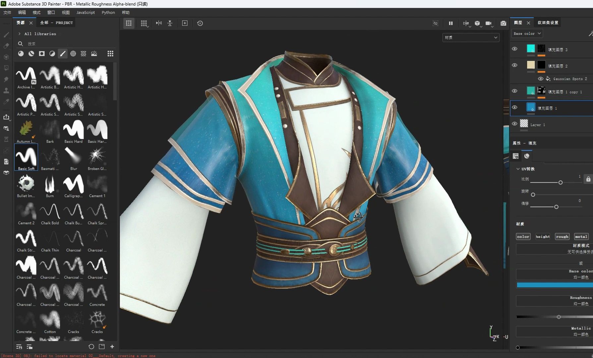This screenshot has width=593, height=358.
Task: Filter assets by environment maps icon
Action: [94, 53]
